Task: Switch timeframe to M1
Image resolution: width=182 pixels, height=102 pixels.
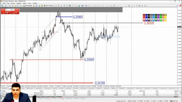Action: pos(90,6)
